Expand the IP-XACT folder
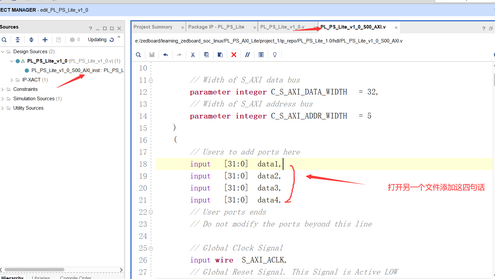 coord(12,80)
